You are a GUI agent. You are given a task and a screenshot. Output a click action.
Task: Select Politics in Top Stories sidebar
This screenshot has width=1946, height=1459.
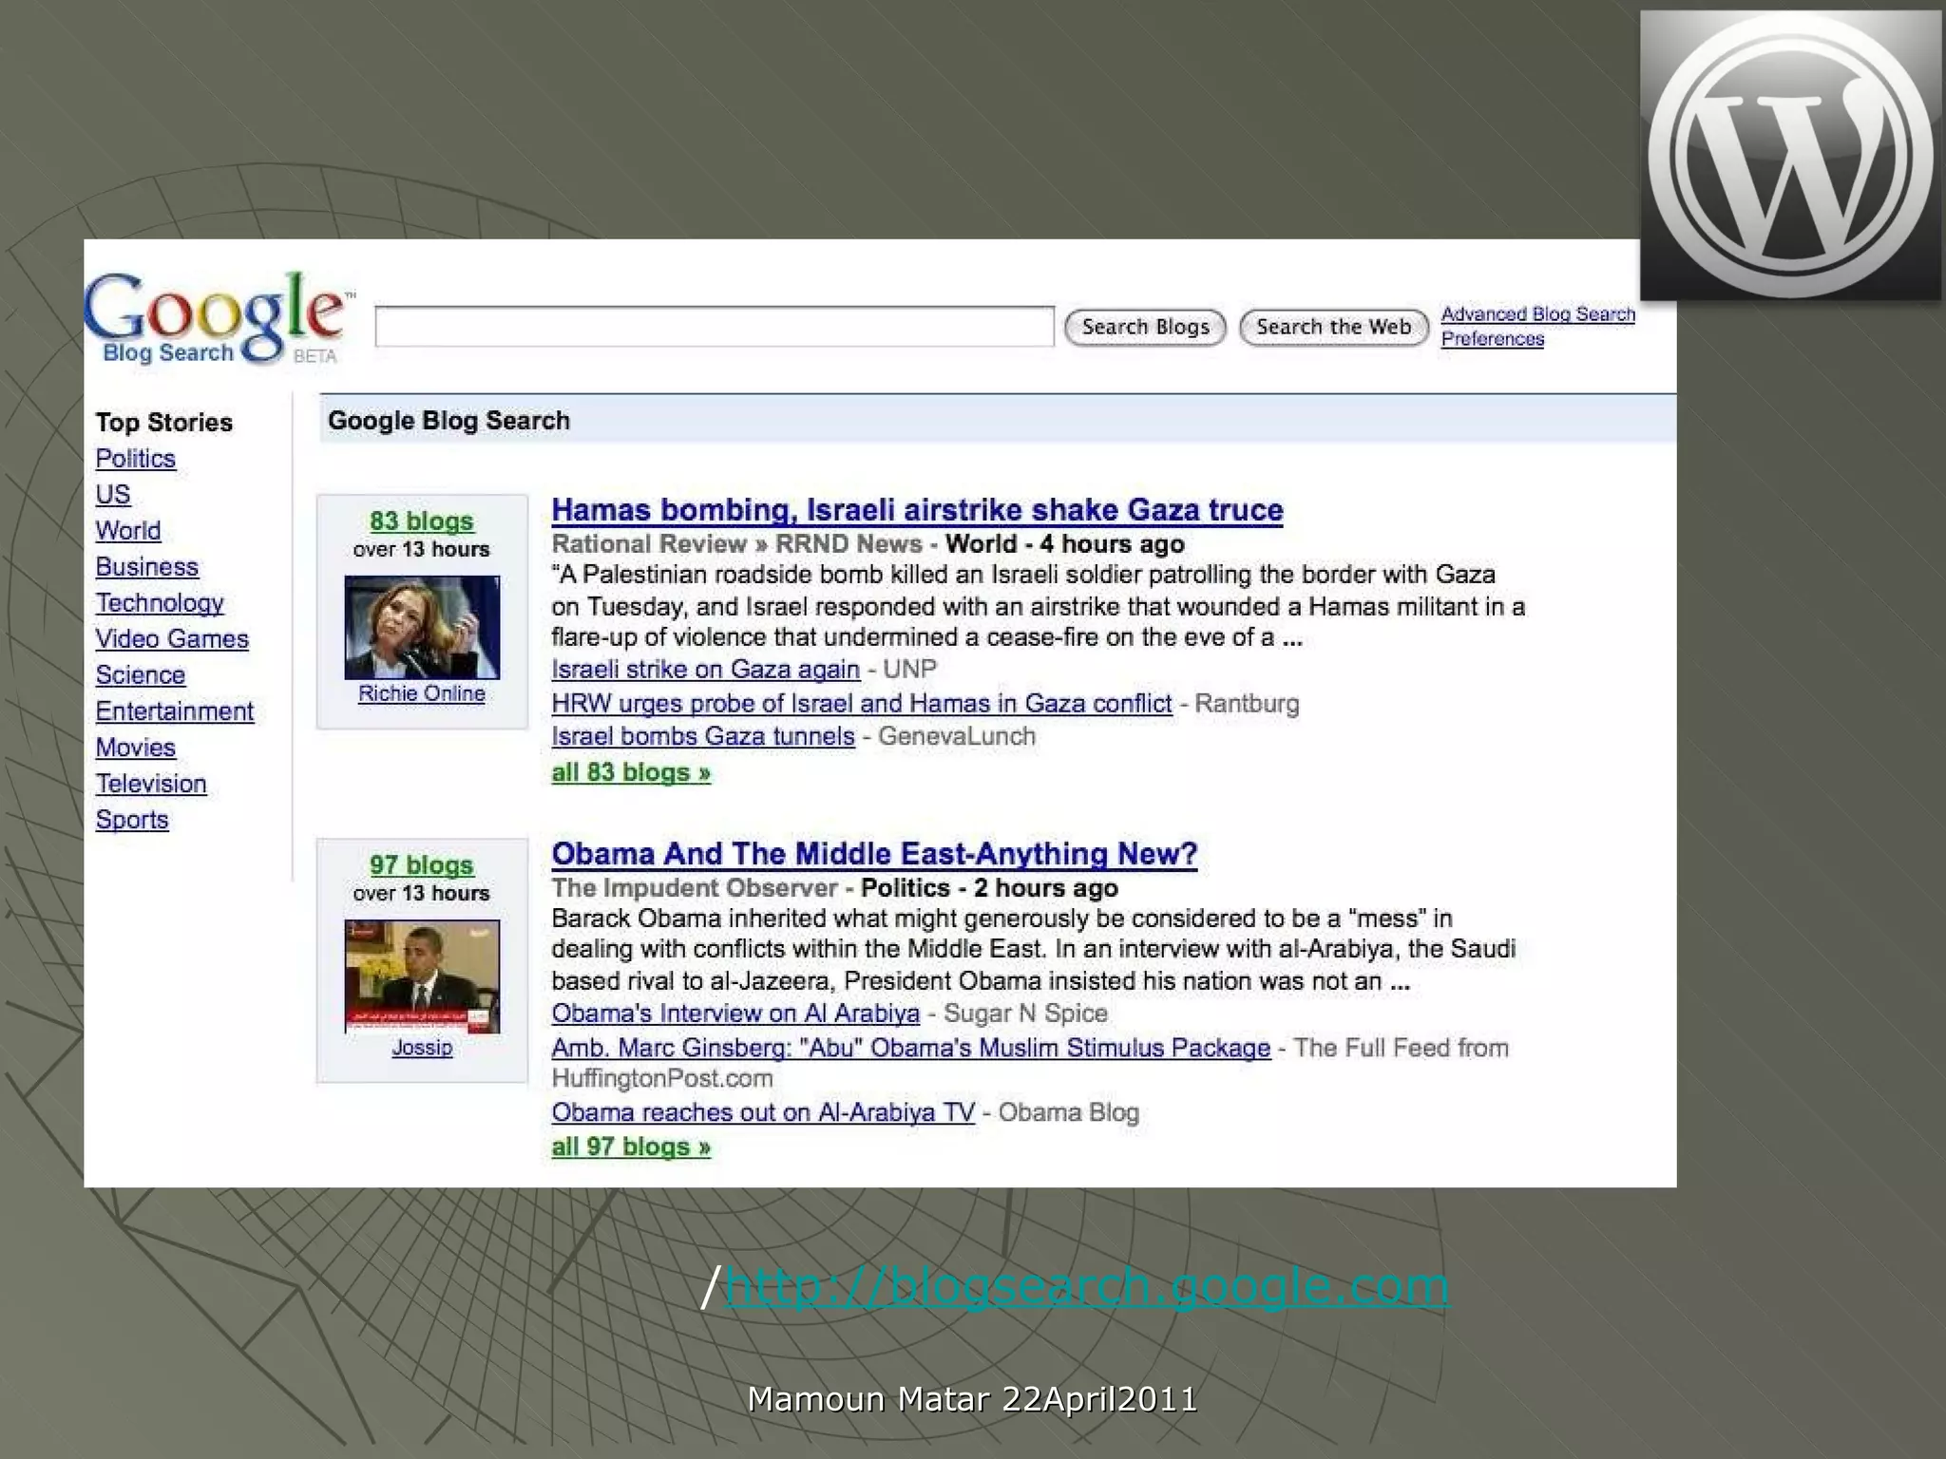[136, 459]
